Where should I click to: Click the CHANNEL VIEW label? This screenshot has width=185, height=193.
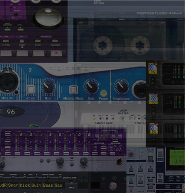pyautogui.click(x=70, y=178)
